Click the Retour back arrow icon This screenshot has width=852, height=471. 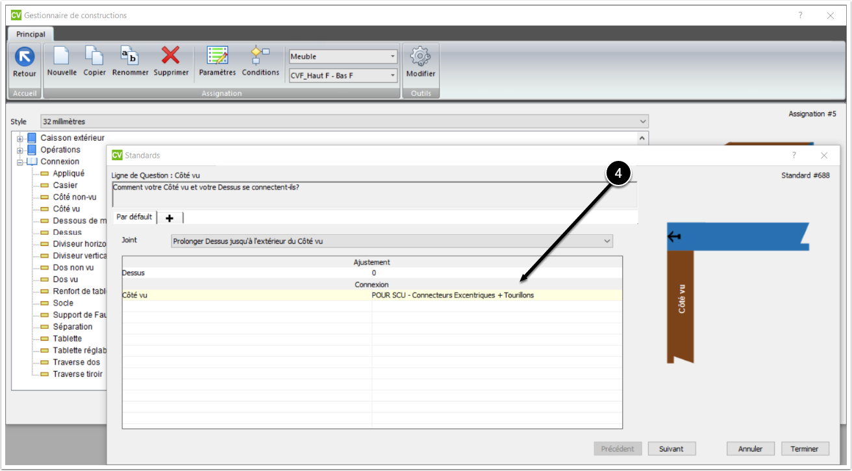click(25, 56)
